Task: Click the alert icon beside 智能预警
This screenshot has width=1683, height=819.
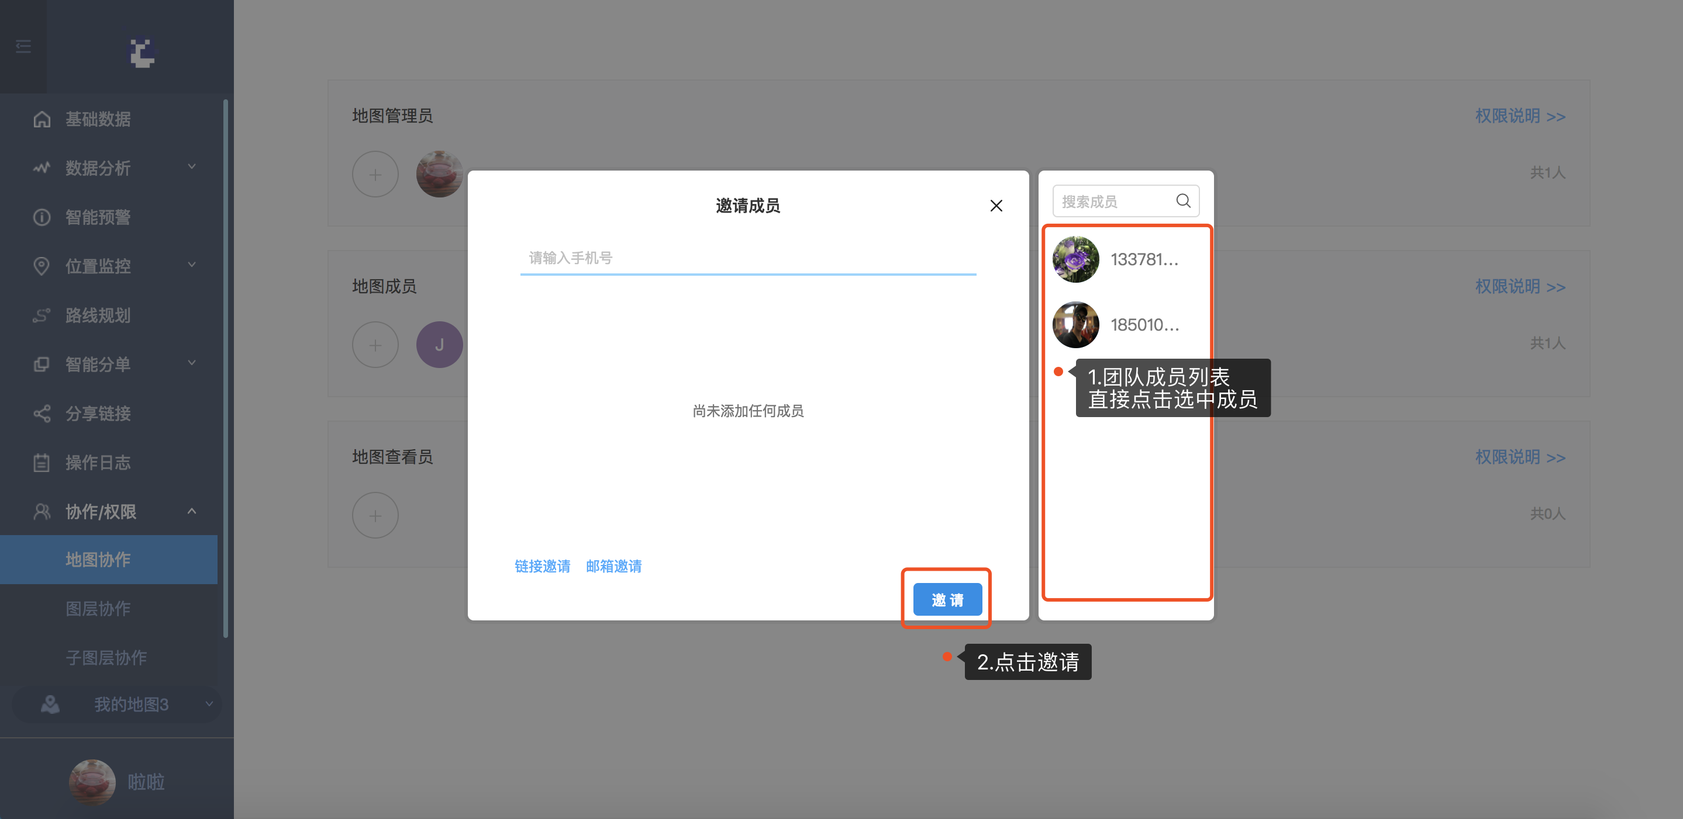Action: pyautogui.click(x=42, y=217)
